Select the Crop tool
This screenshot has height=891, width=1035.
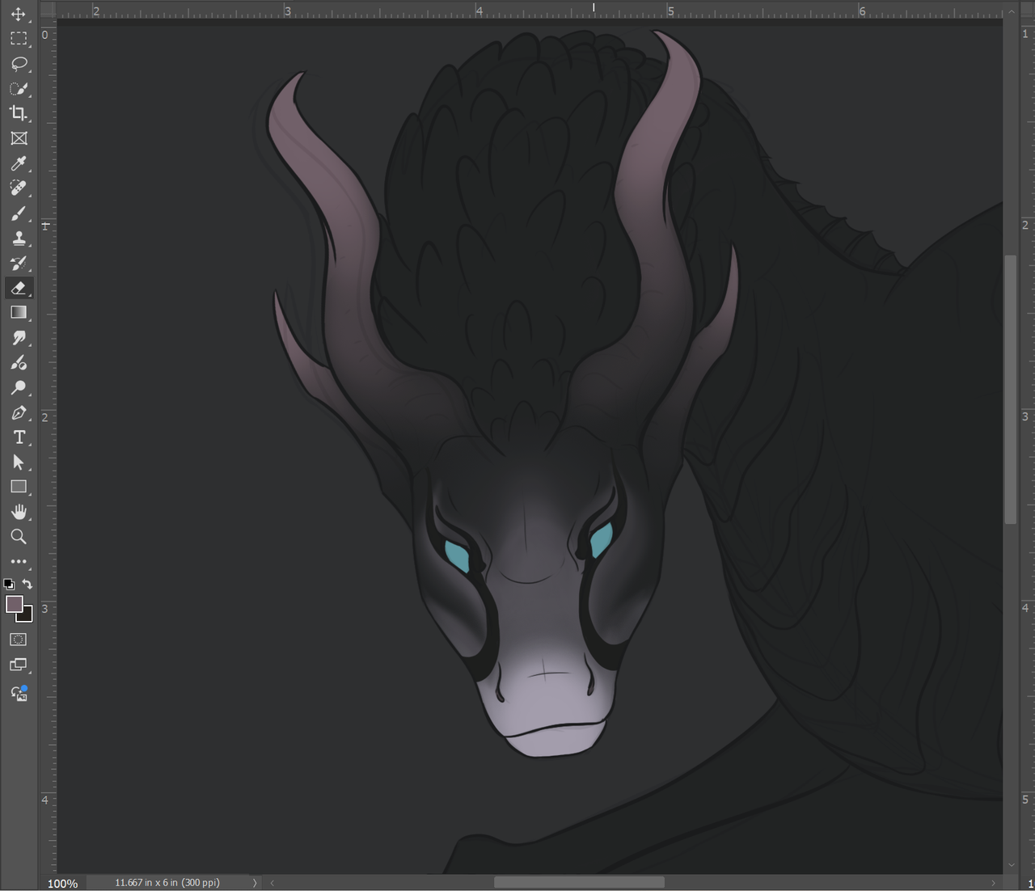click(19, 113)
